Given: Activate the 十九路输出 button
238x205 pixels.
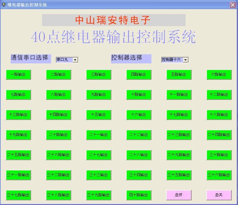Looking at the screenshot, I should [19, 135].
